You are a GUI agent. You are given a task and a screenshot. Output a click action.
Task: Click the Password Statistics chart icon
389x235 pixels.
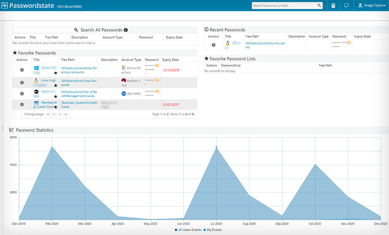click(11, 130)
